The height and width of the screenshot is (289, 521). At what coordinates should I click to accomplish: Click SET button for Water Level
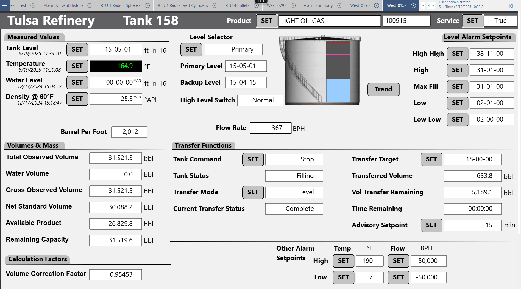(x=77, y=83)
